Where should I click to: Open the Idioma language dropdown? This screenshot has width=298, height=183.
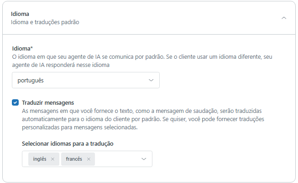coord(86,81)
